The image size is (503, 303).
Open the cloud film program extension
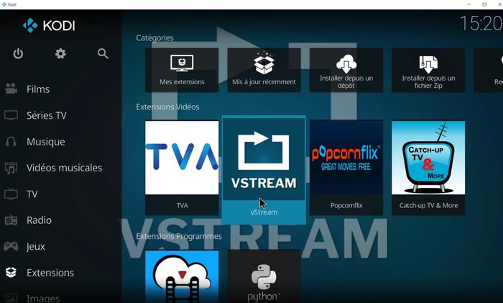click(x=182, y=277)
